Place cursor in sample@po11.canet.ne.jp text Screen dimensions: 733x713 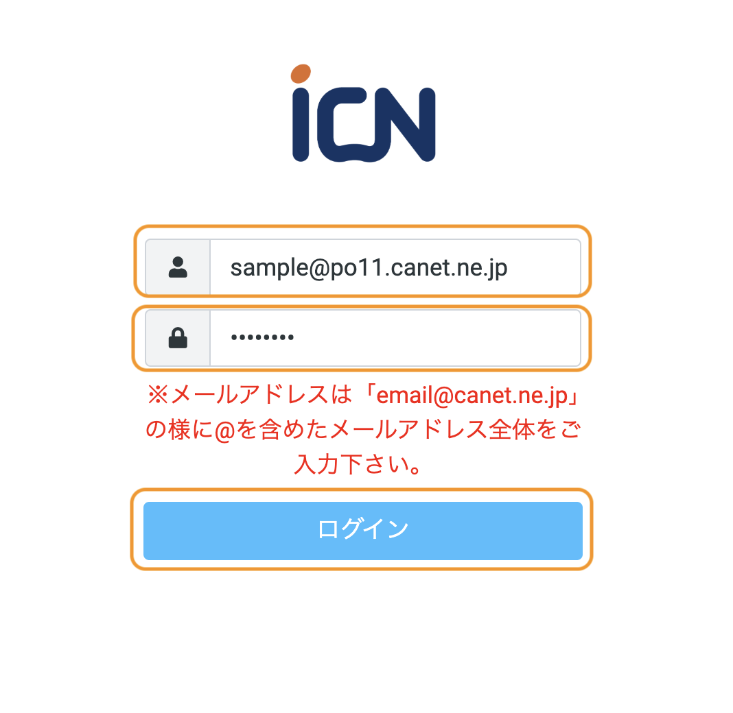coord(369,268)
